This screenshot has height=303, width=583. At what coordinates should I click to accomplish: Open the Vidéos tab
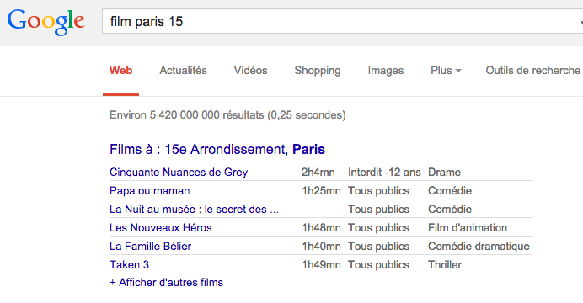pyautogui.click(x=250, y=70)
